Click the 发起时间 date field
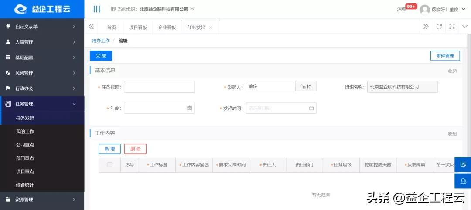Screen dimensions: 471x210 (281, 108)
